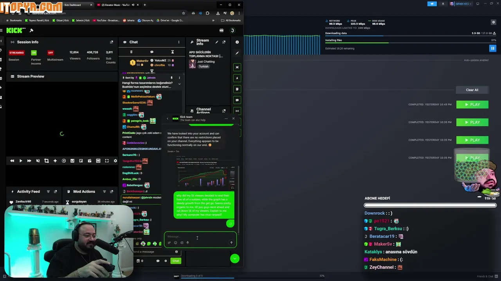The width and height of the screenshot is (501, 281).
Task: Rewind the stream preview
Action: 12,161
